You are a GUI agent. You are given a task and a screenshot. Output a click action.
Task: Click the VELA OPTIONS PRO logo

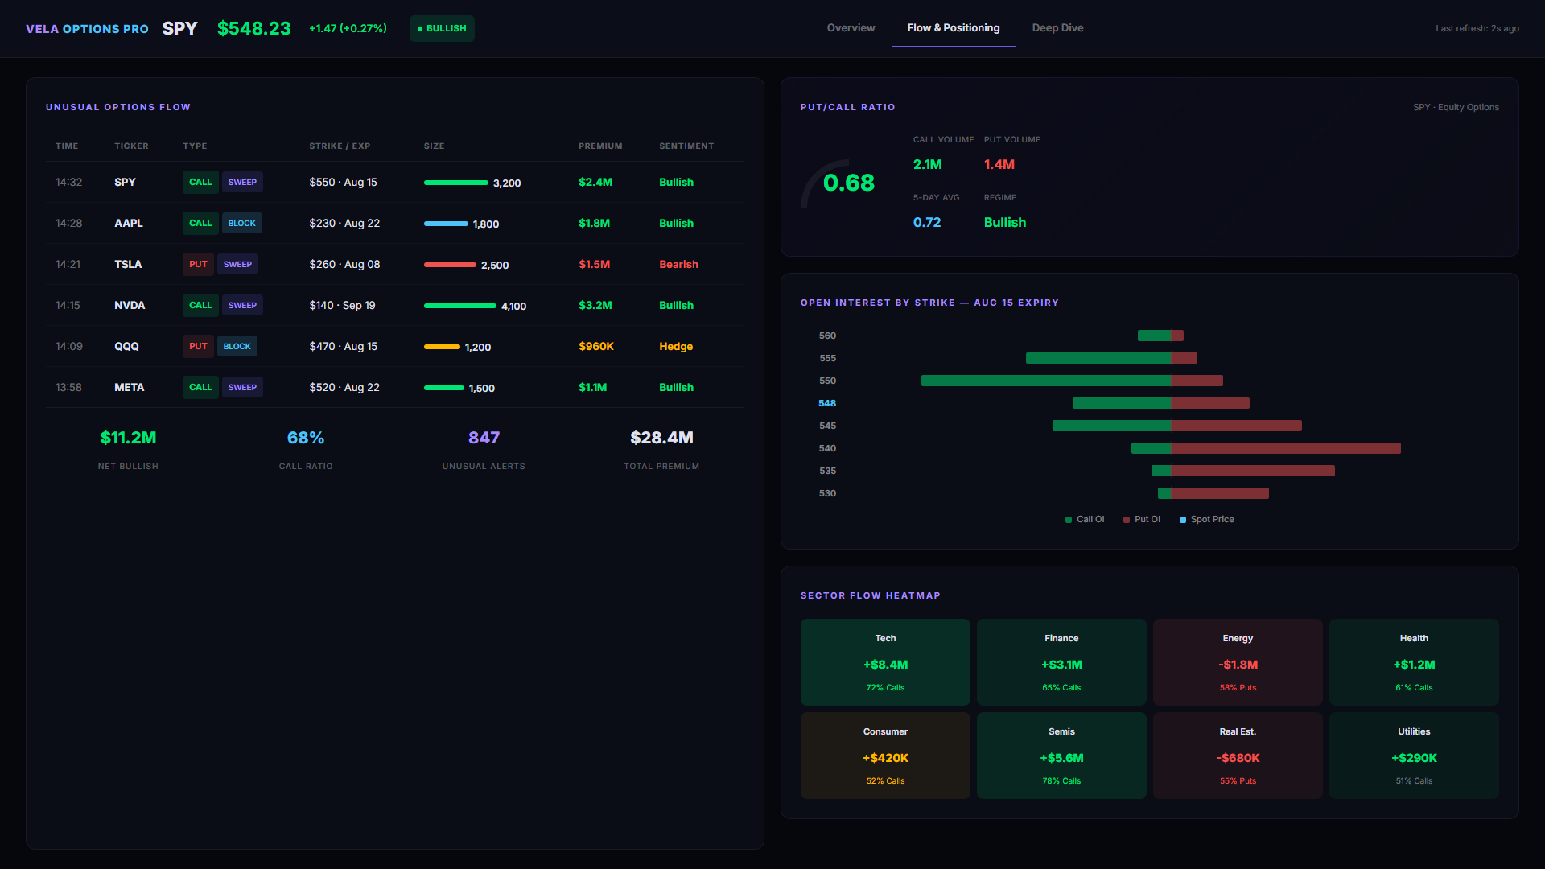[87, 29]
